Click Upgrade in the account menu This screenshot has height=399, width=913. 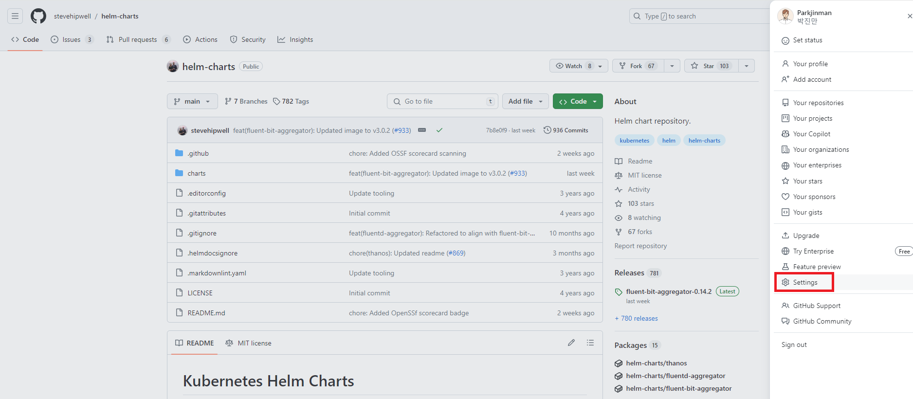coord(801,236)
